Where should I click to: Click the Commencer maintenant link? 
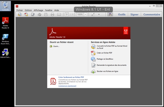67,86
